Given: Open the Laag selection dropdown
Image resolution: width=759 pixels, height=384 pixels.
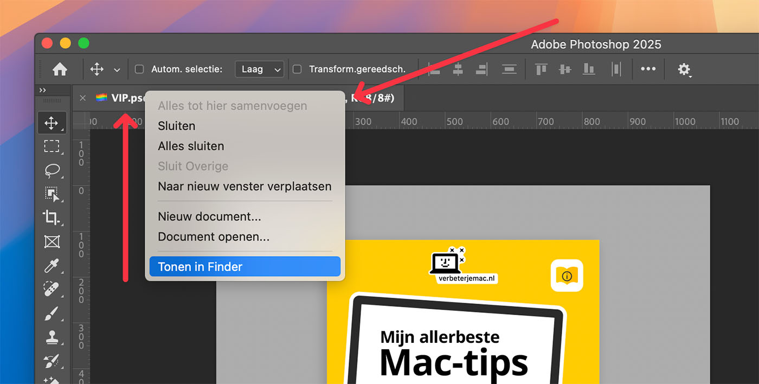Looking at the screenshot, I should click(259, 69).
